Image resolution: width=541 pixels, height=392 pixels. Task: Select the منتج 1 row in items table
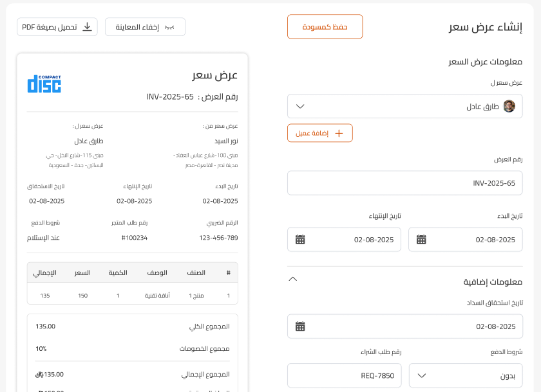pyautogui.click(x=133, y=296)
